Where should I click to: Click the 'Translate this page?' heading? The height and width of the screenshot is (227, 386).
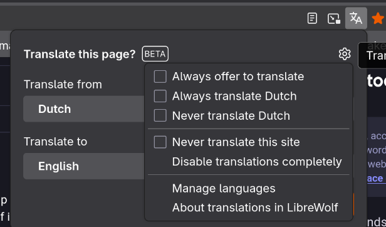[80, 54]
